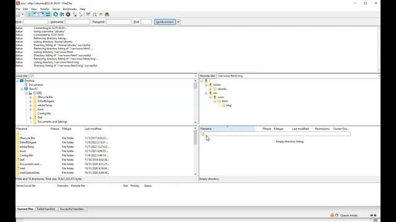Open the File menu
396x222 pixels.
click(x=18, y=9)
